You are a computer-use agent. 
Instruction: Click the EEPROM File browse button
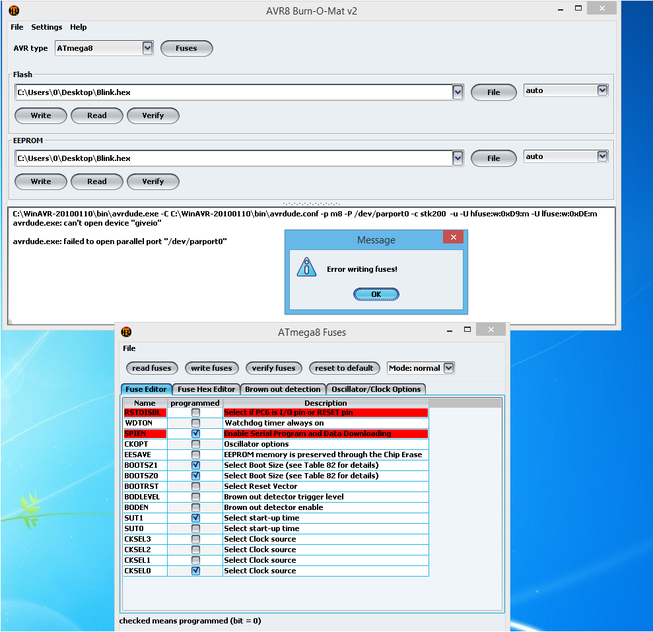[x=493, y=158]
